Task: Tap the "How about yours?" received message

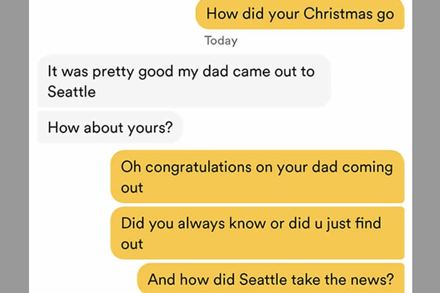Action: click(x=109, y=127)
